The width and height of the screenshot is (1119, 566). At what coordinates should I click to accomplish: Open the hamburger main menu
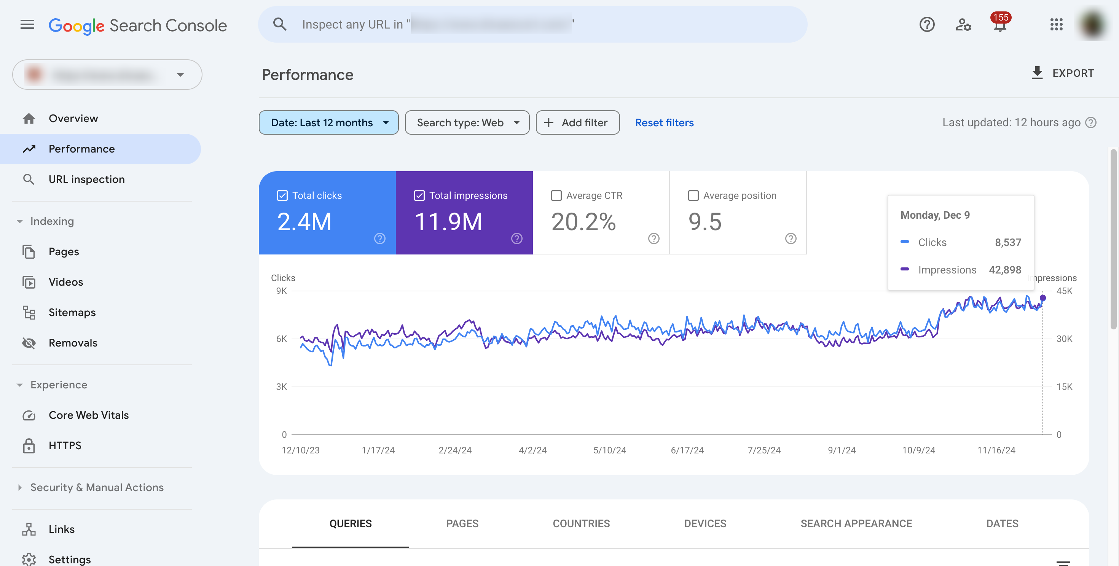pyautogui.click(x=27, y=24)
